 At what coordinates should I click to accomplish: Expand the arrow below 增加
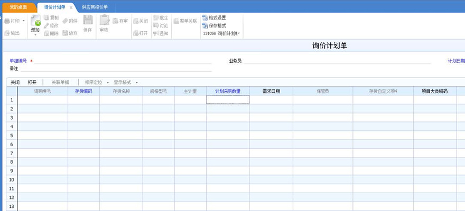click(x=35, y=35)
